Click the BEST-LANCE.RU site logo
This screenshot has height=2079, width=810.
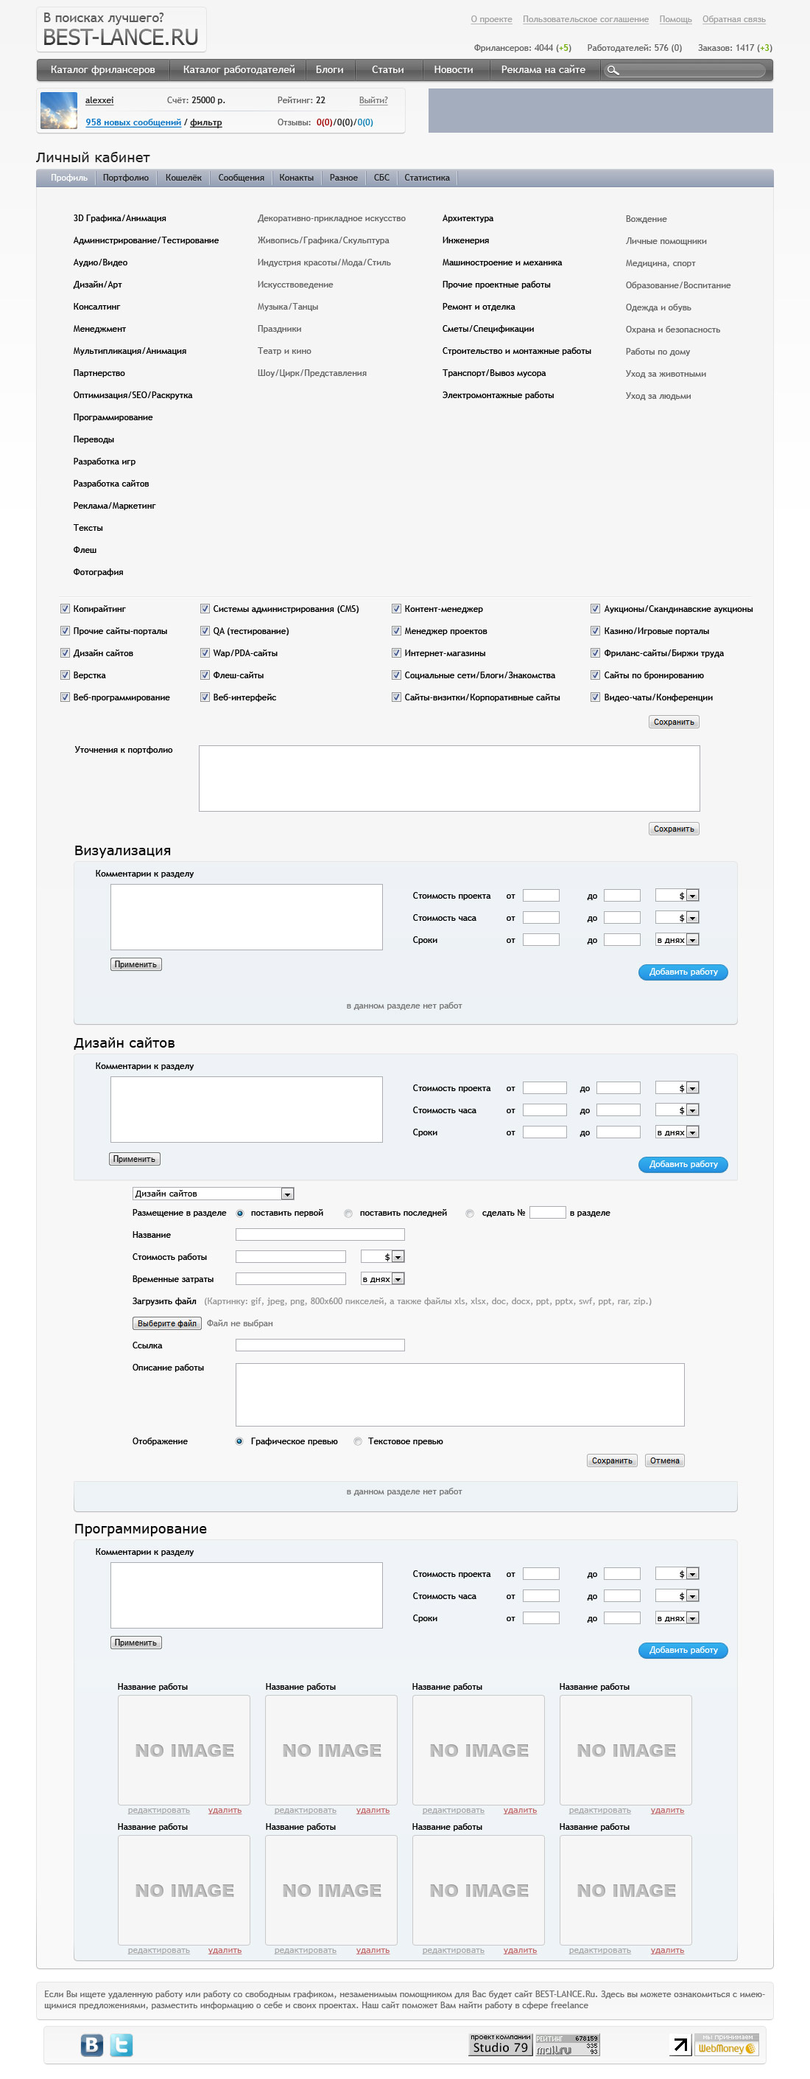(x=121, y=30)
